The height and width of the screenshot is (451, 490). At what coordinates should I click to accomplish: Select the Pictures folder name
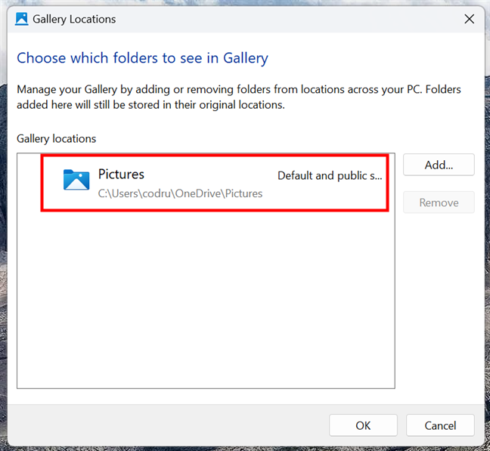121,175
